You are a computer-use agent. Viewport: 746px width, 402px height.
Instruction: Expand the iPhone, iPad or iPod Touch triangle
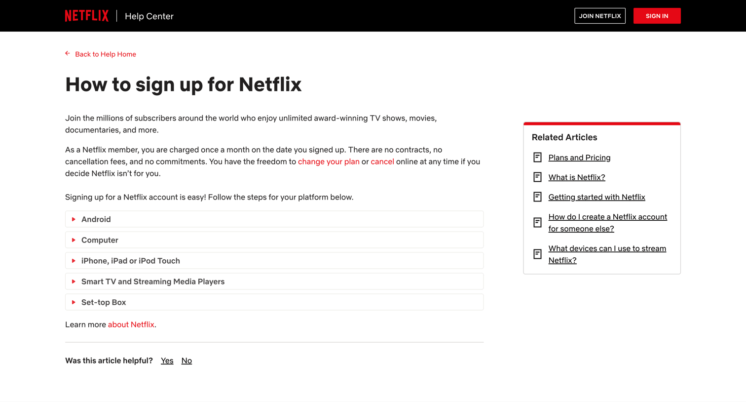pyautogui.click(x=74, y=261)
